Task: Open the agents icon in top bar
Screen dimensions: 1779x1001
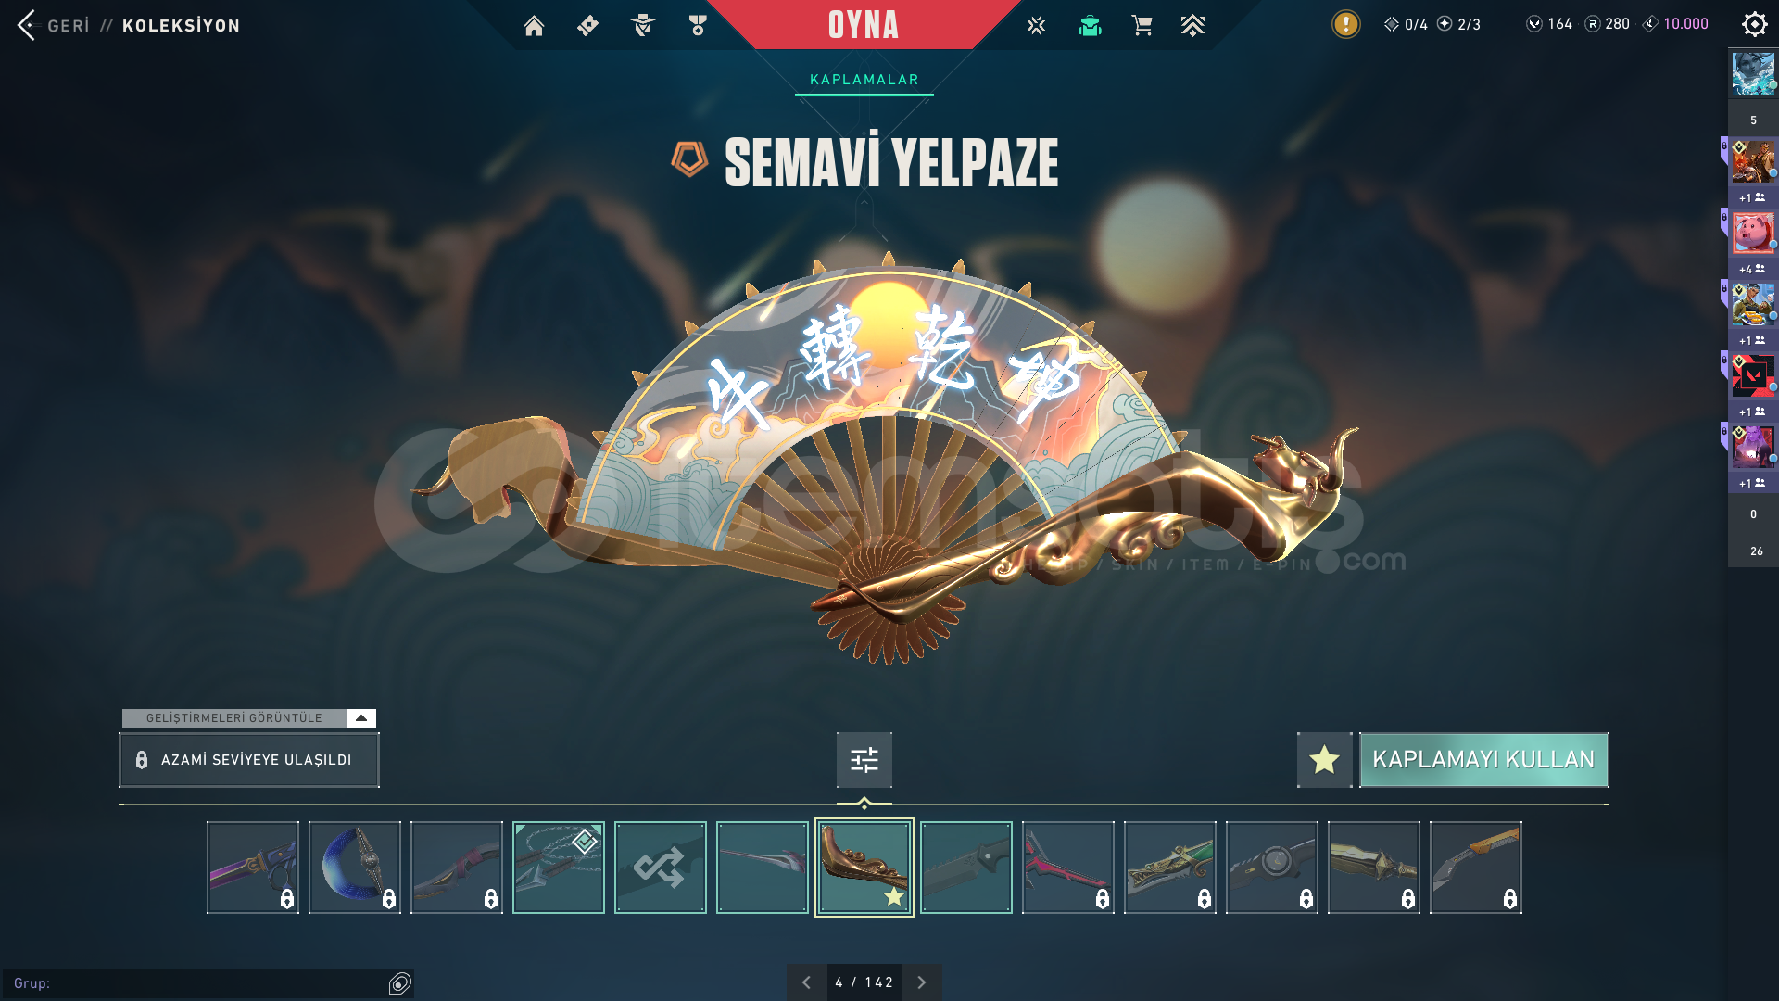Action: (642, 26)
